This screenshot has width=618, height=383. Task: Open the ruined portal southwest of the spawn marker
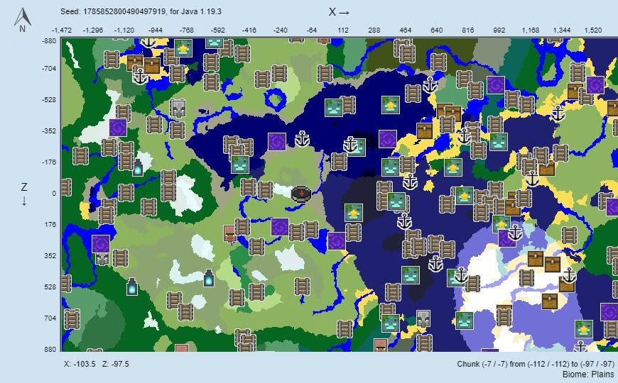tap(280, 227)
